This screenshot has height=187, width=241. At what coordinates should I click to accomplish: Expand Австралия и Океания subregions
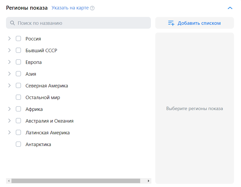(x=9, y=121)
